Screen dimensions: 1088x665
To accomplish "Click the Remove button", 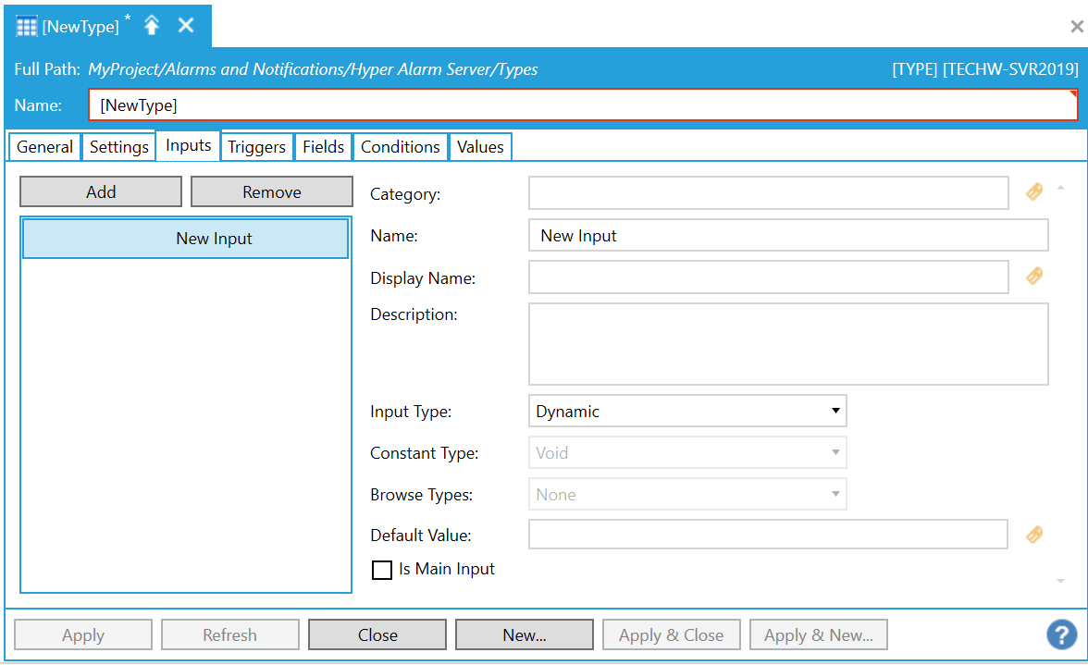I will pos(272,192).
